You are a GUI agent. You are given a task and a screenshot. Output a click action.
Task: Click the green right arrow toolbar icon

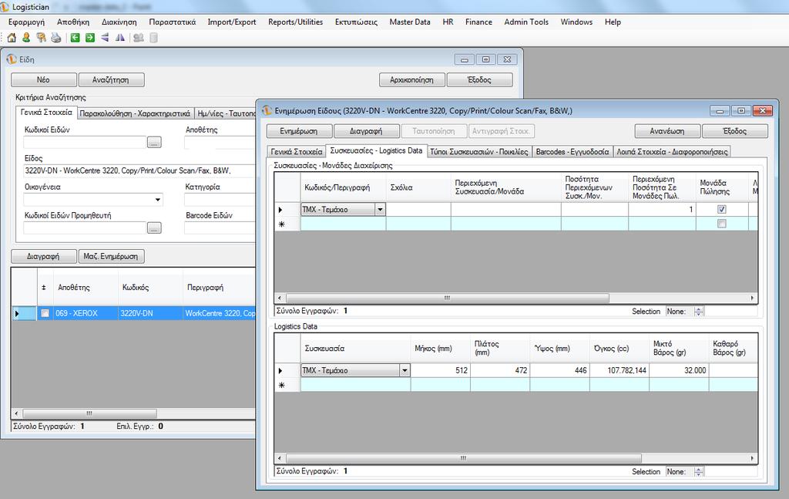[x=90, y=38]
